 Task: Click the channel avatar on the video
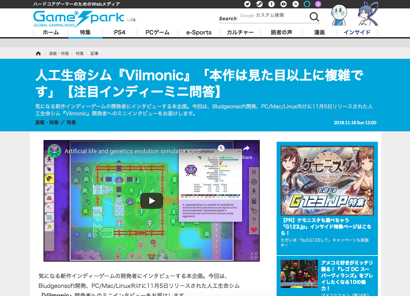coord(54,151)
